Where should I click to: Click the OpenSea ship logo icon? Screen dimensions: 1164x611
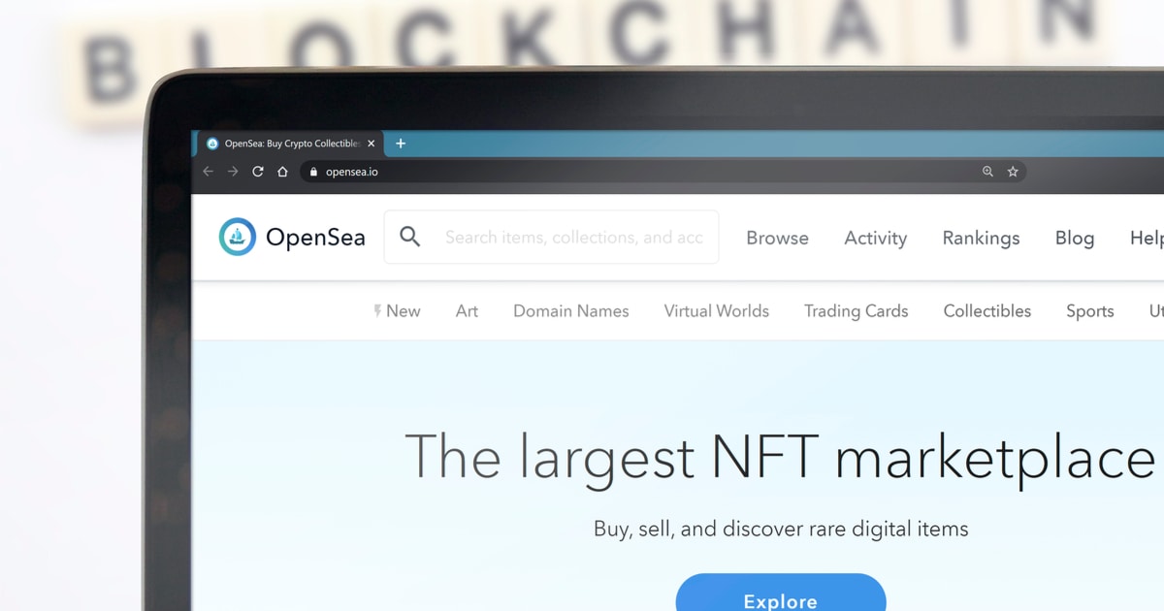tap(238, 237)
